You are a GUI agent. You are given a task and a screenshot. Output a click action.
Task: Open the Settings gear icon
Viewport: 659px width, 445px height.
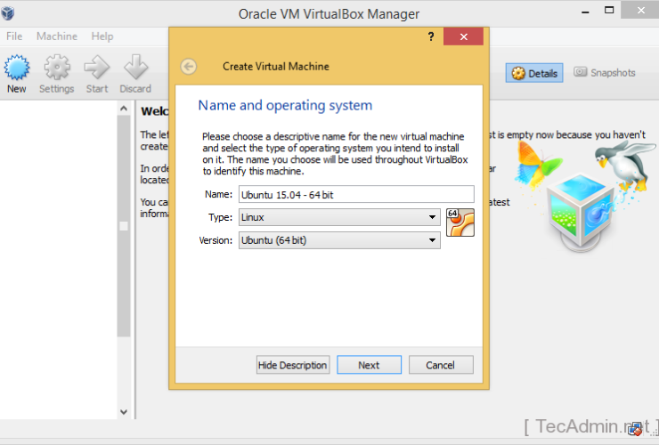(56, 69)
